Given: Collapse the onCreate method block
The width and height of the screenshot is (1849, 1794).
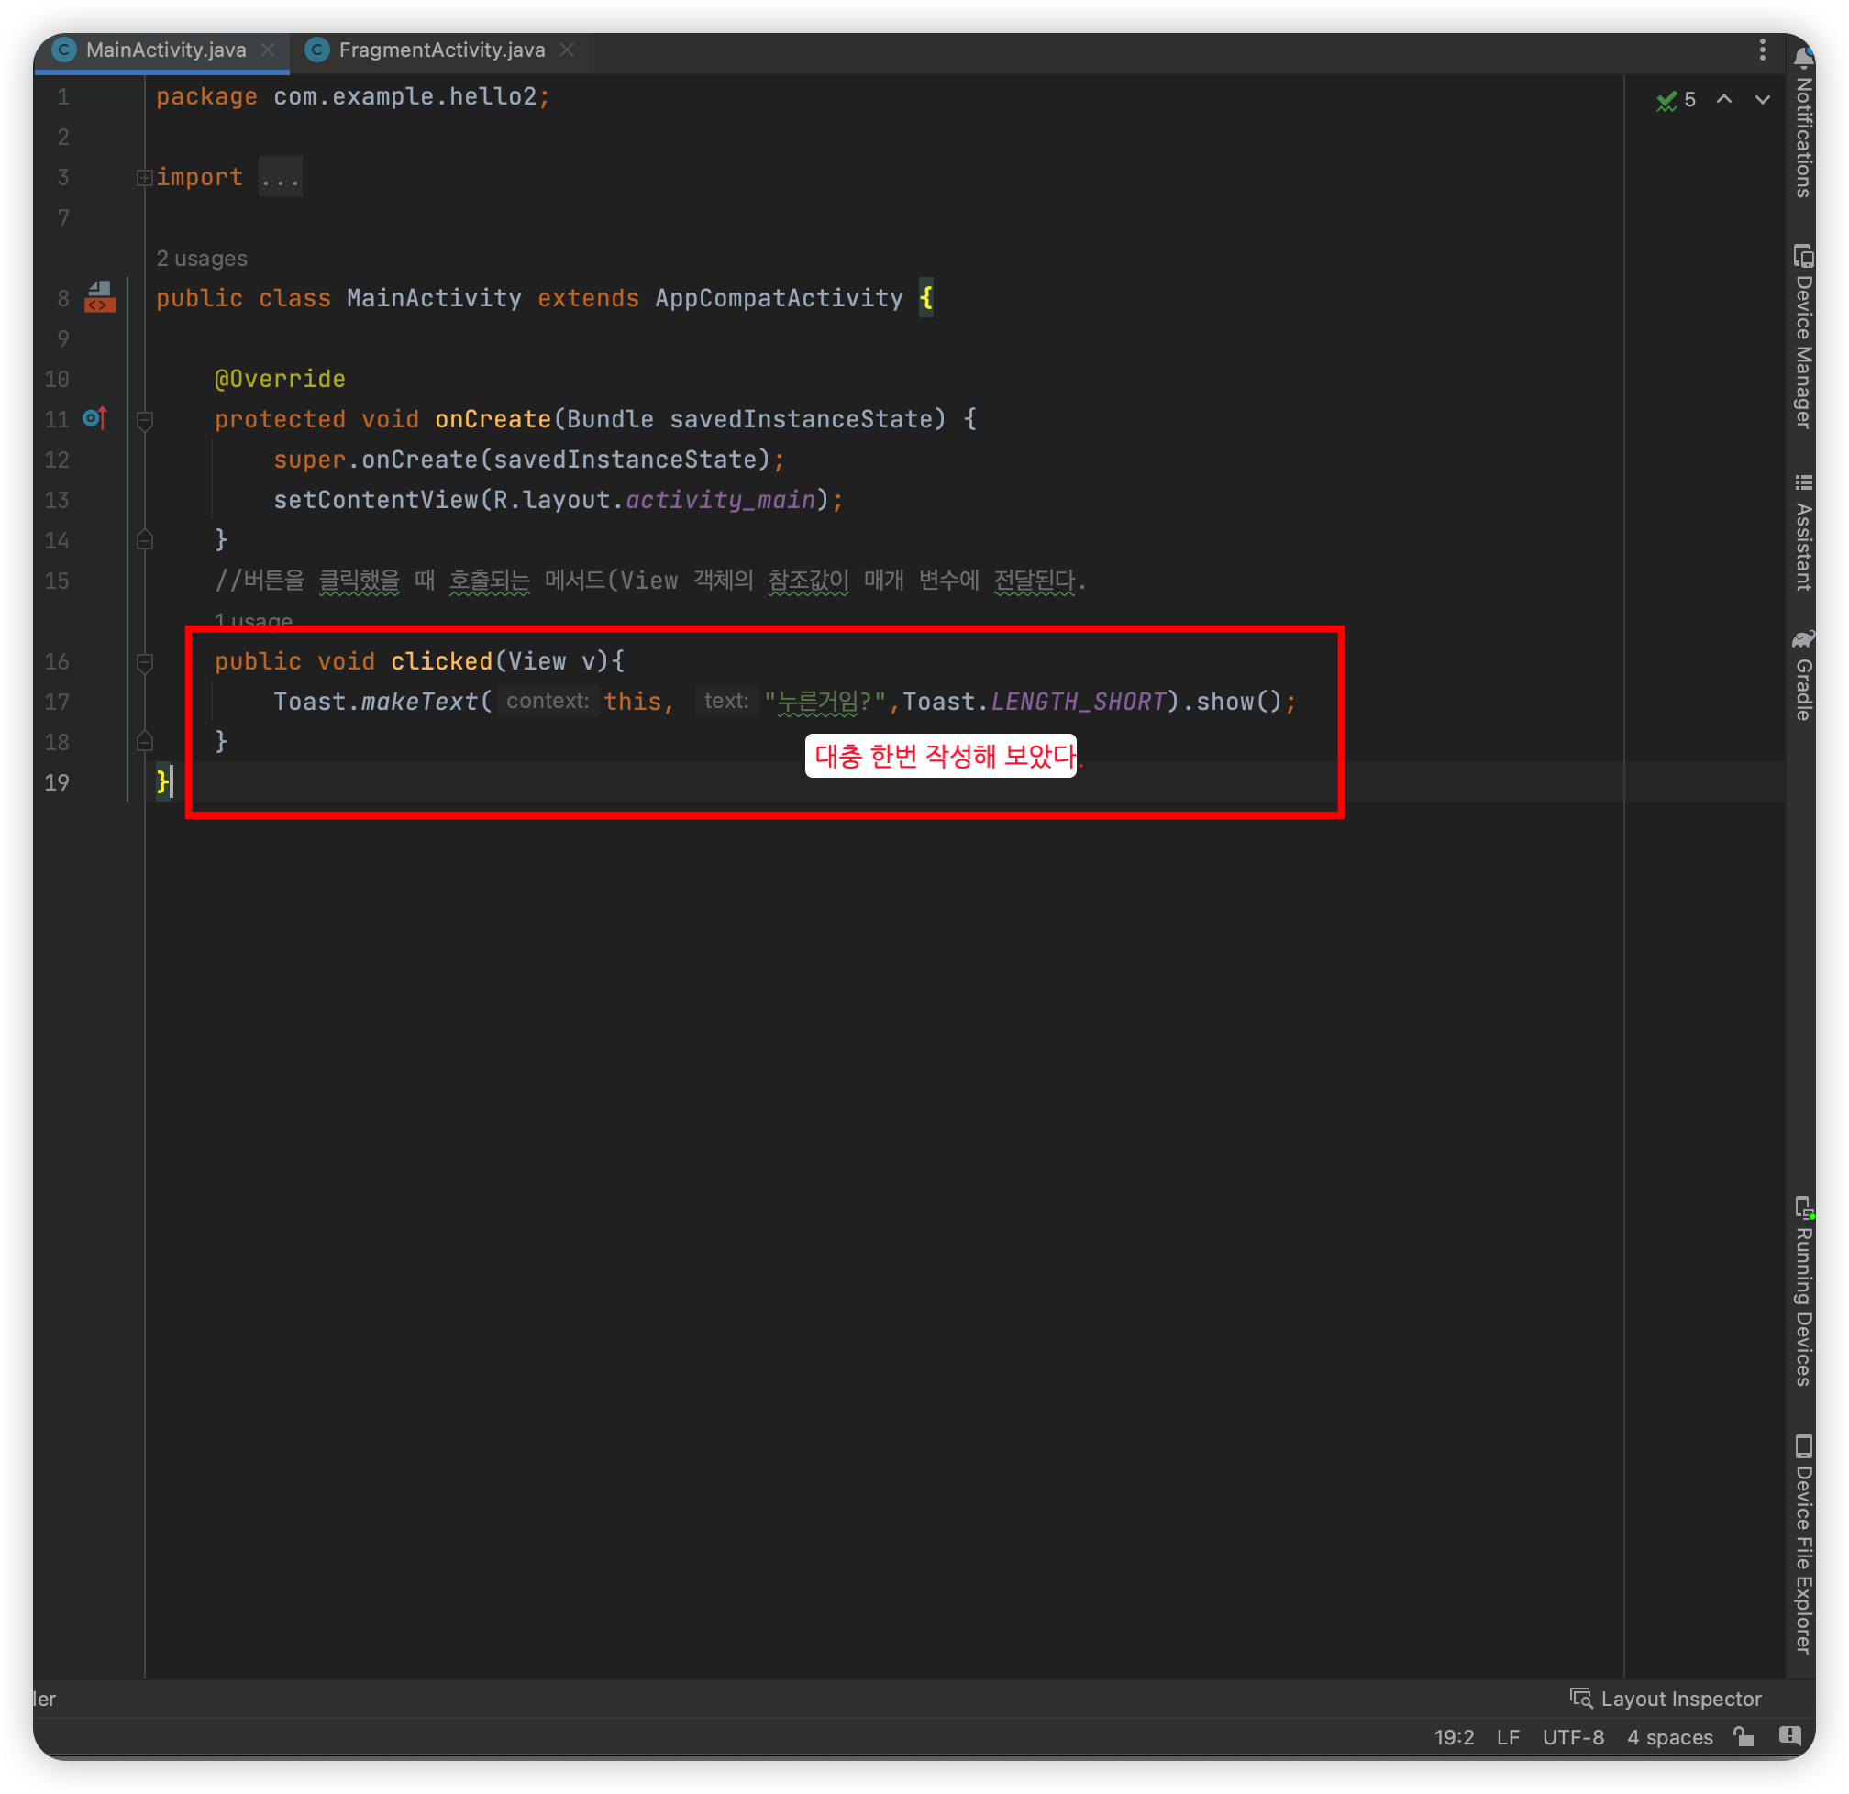Looking at the screenshot, I should [x=144, y=420].
